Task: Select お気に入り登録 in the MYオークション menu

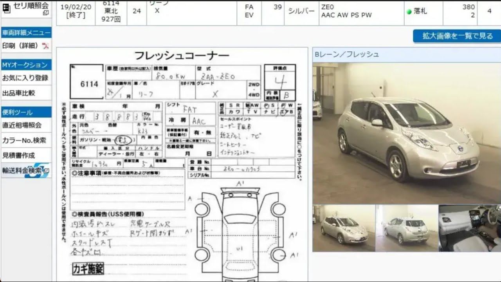Action: point(25,78)
